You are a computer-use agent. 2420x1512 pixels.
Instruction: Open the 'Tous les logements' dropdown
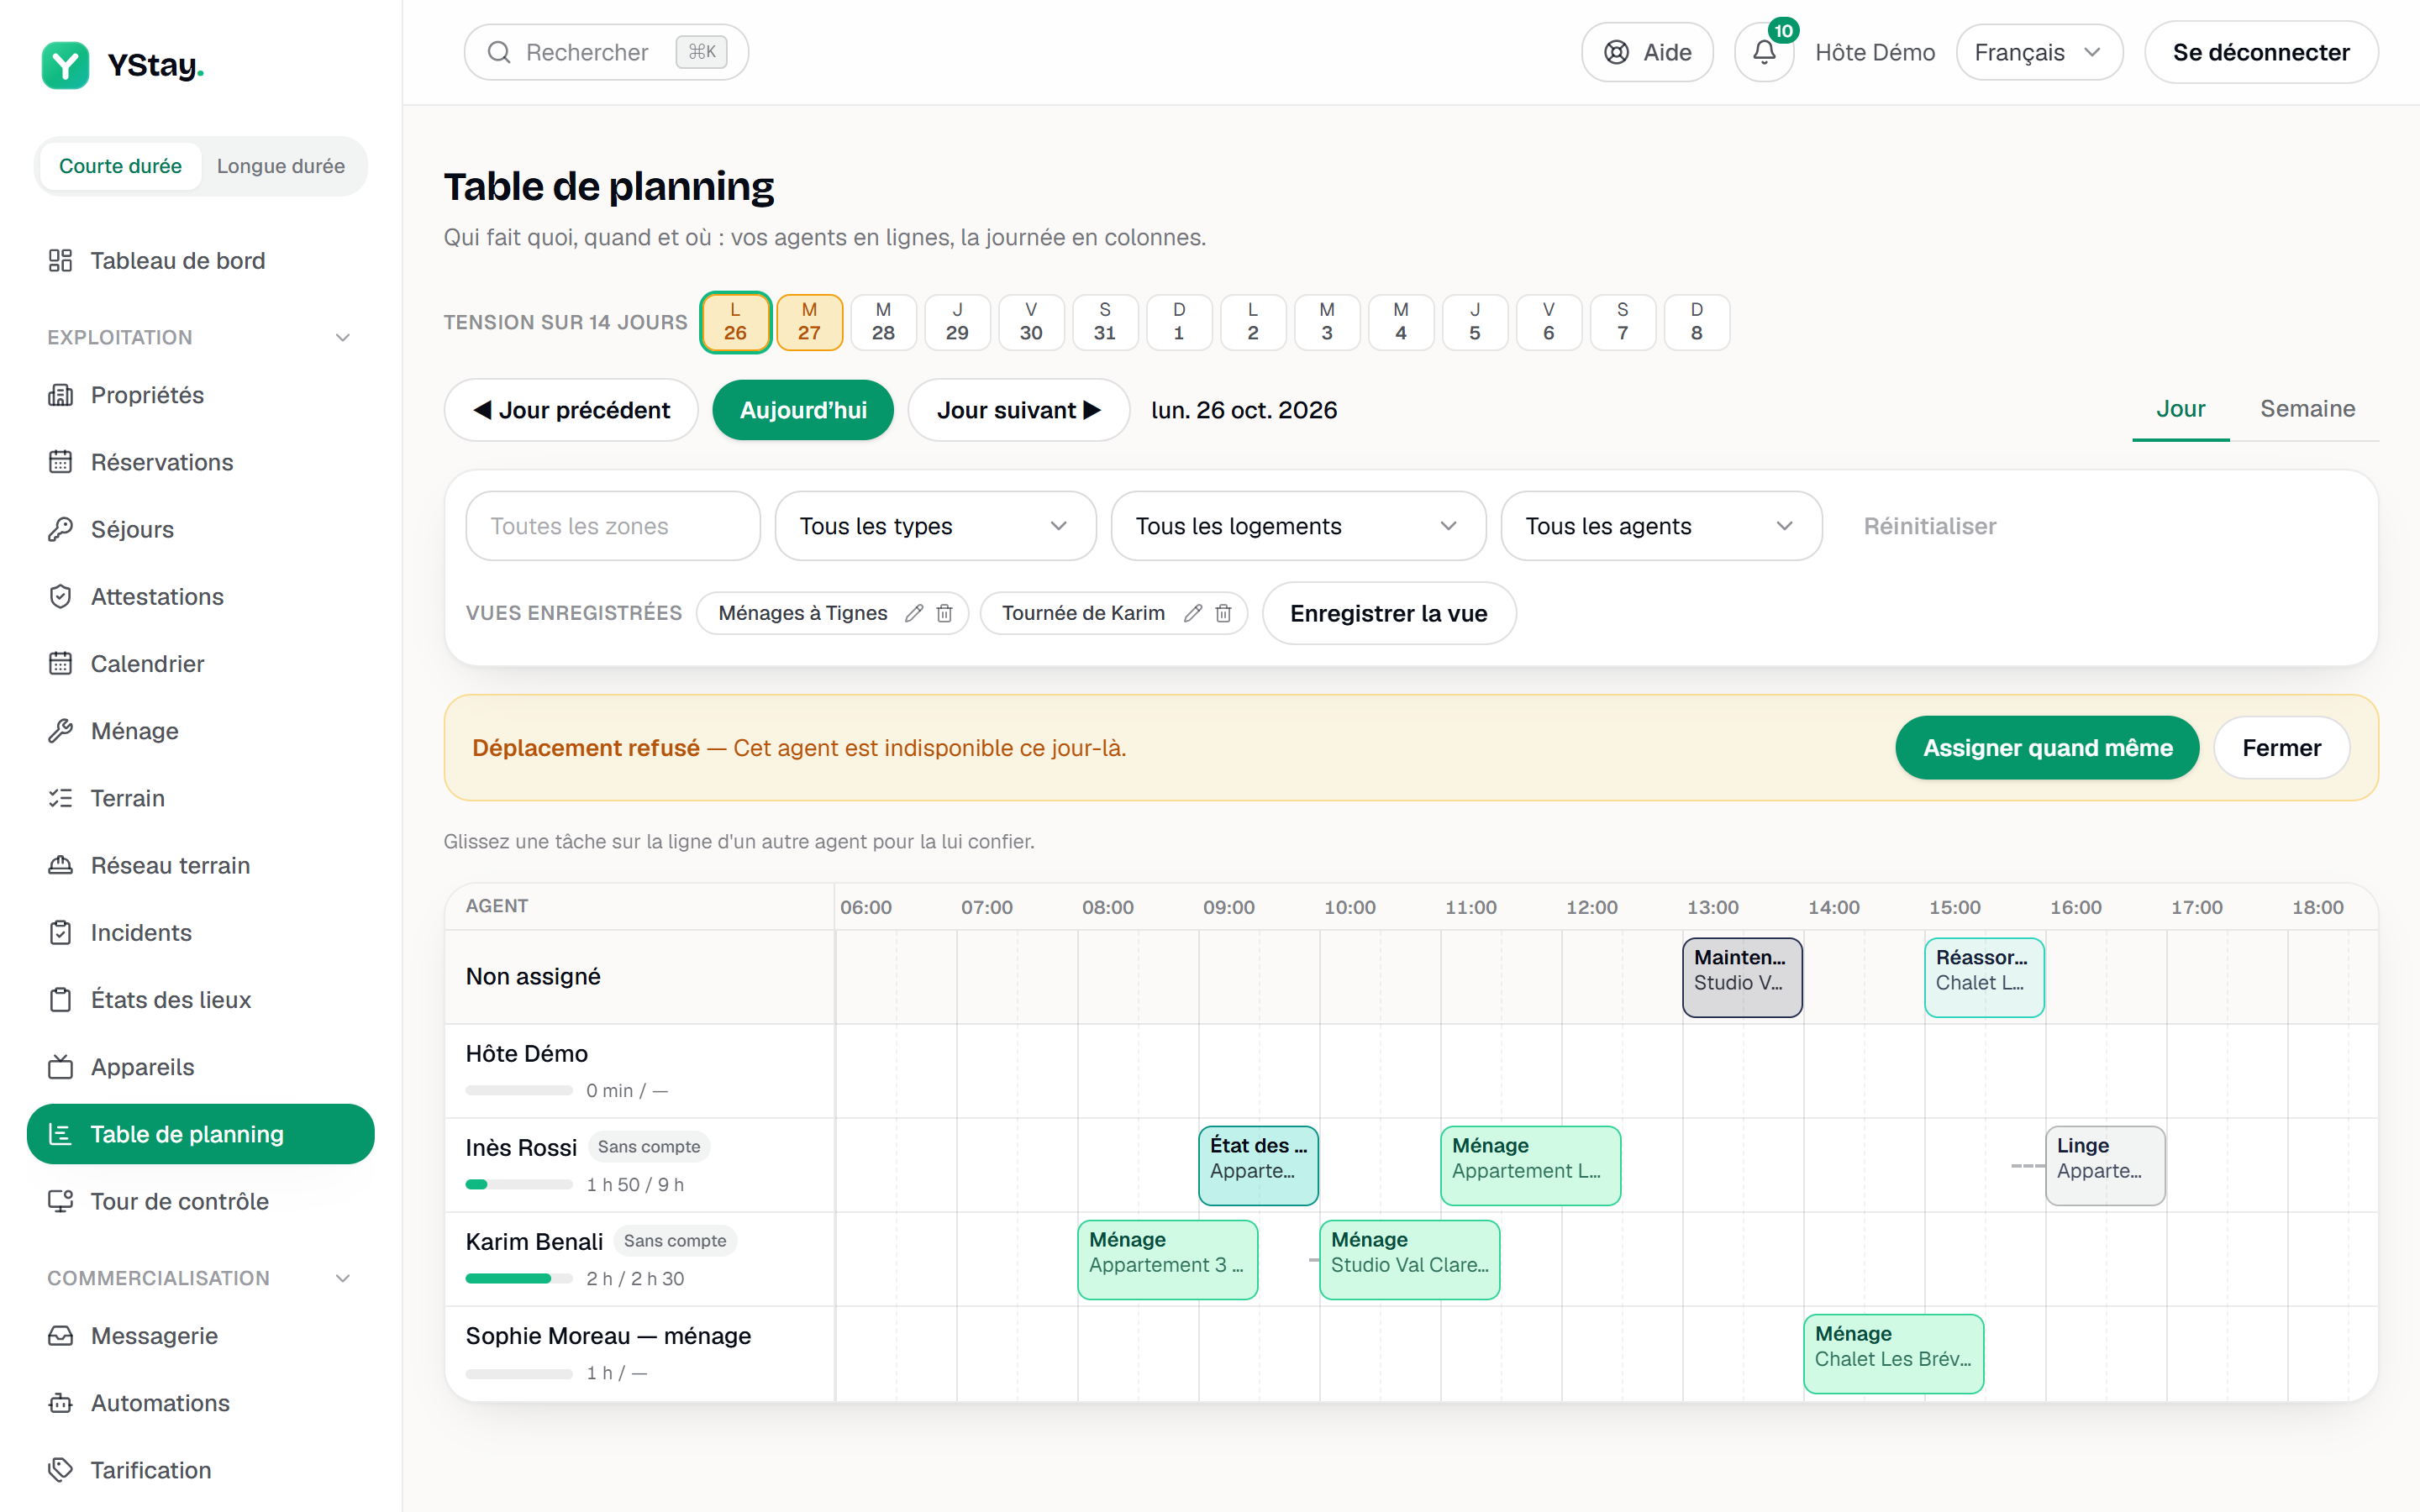pos(1298,526)
